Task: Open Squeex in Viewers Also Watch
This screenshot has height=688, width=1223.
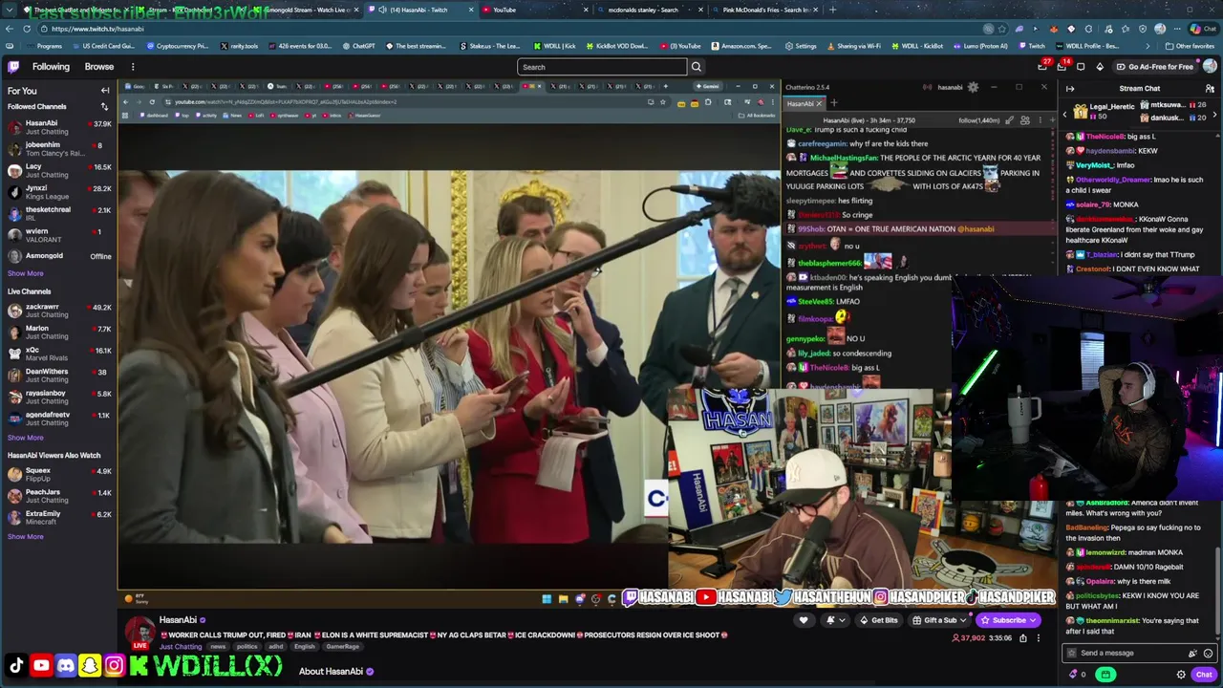Action: pyautogui.click(x=59, y=474)
